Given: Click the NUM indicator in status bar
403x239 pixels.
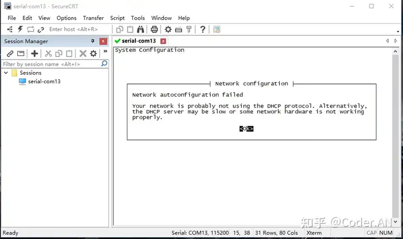Looking at the screenshot, I should [386, 233].
